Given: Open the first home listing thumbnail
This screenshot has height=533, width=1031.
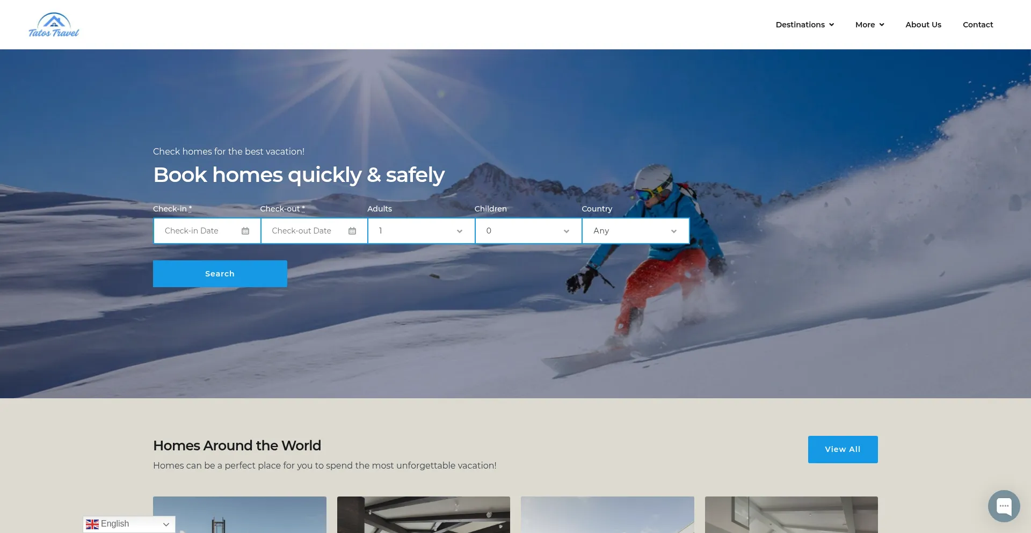Looking at the screenshot, I should 239,515.
